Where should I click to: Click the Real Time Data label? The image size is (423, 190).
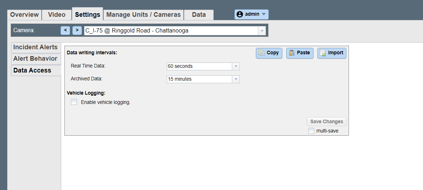pos(88,66)
